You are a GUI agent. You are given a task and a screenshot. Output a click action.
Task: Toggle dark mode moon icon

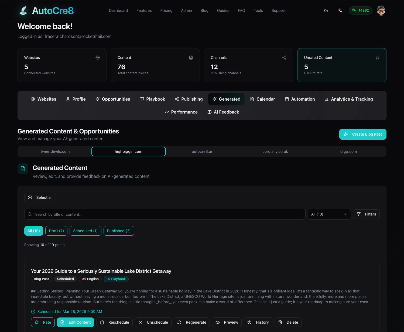pyautogui.click(x=326, y=10)
